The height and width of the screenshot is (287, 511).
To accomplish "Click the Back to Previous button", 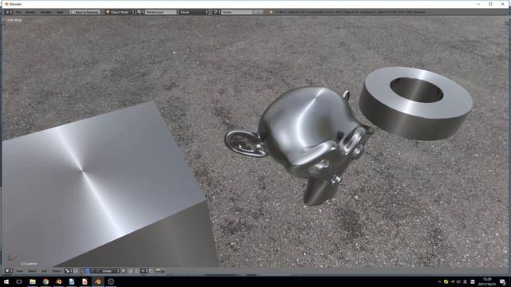I will coord(85,12).
